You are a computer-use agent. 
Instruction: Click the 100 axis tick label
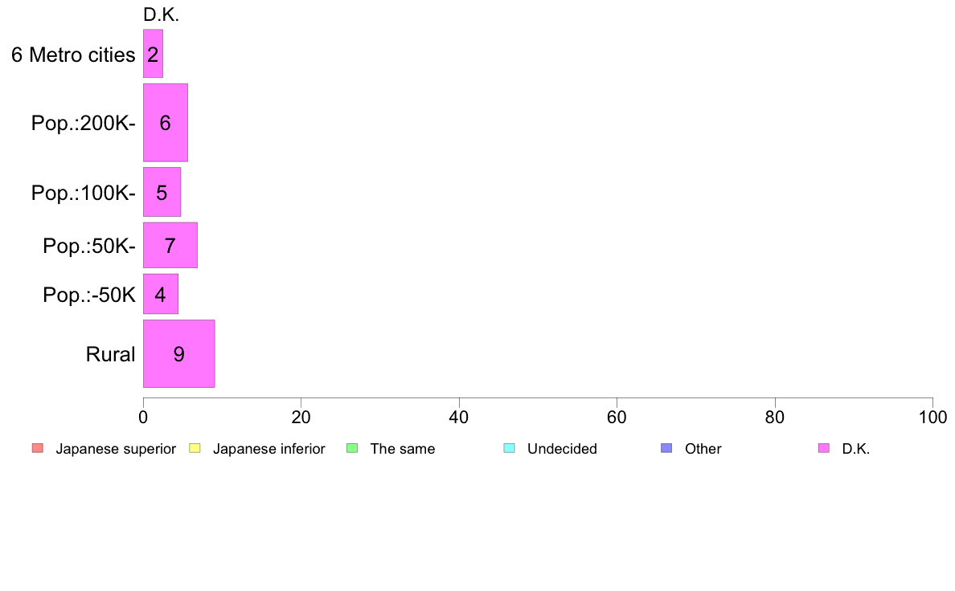point(932,418)
